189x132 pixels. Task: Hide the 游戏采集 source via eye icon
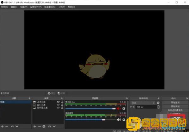[x=58, y=102]
